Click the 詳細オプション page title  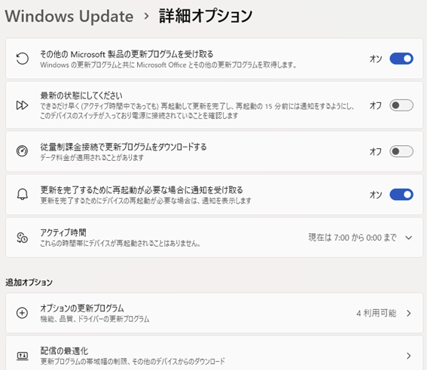click(x=206, y=16)
